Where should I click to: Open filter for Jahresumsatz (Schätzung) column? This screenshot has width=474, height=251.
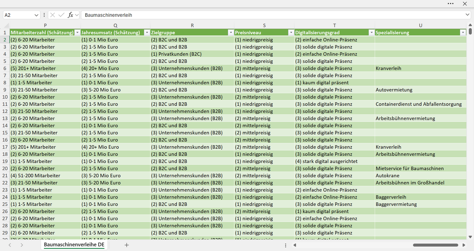(x=147, y=32)
